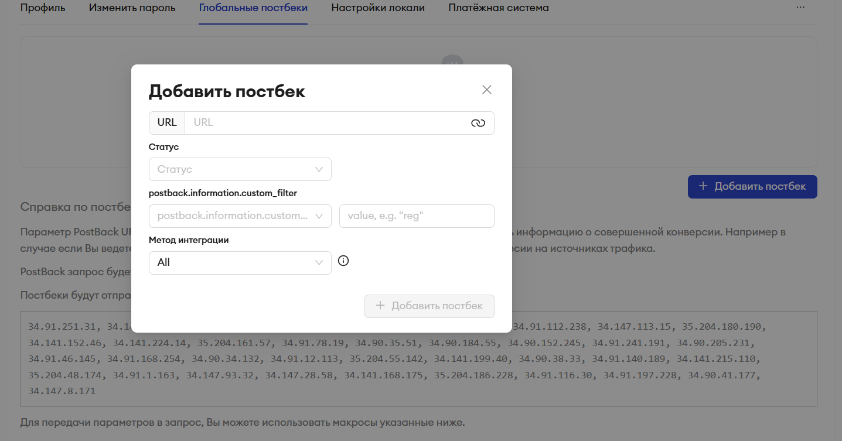Viewport: 842px width, 441px height.
Task: Expand the Метод интеграции dropdown showing All
Action: tap(240, 262)
